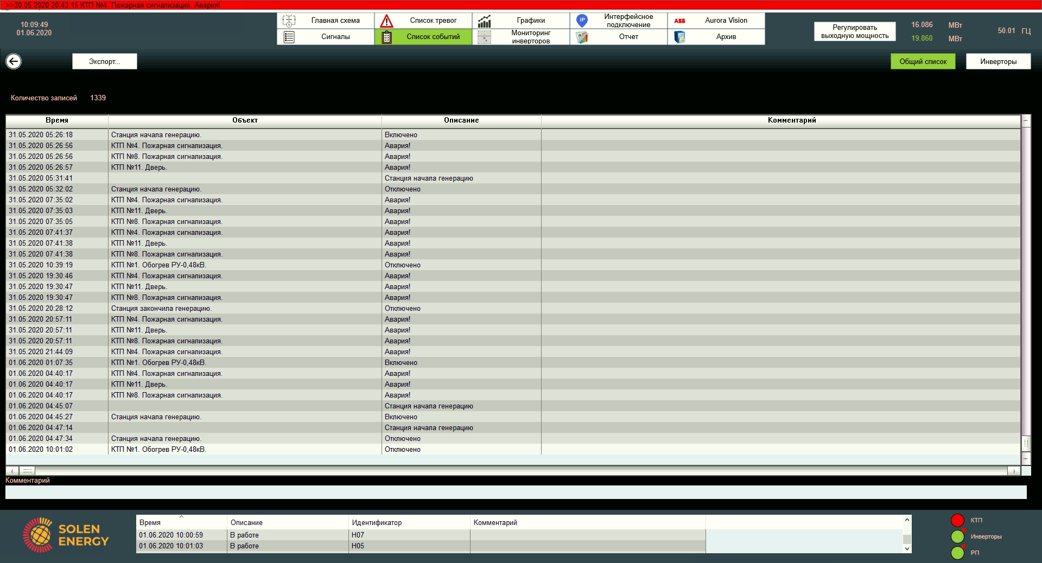Image resolution: width=1042 pixels, height=563 pixels.
Task: Click the back arrow icon
Action: pos(14,61)
